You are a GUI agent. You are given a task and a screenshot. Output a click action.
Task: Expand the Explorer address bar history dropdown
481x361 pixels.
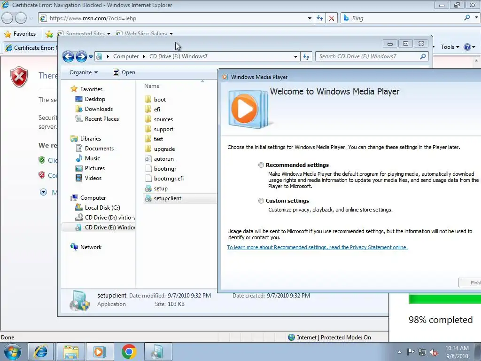[x=295, y=57]
